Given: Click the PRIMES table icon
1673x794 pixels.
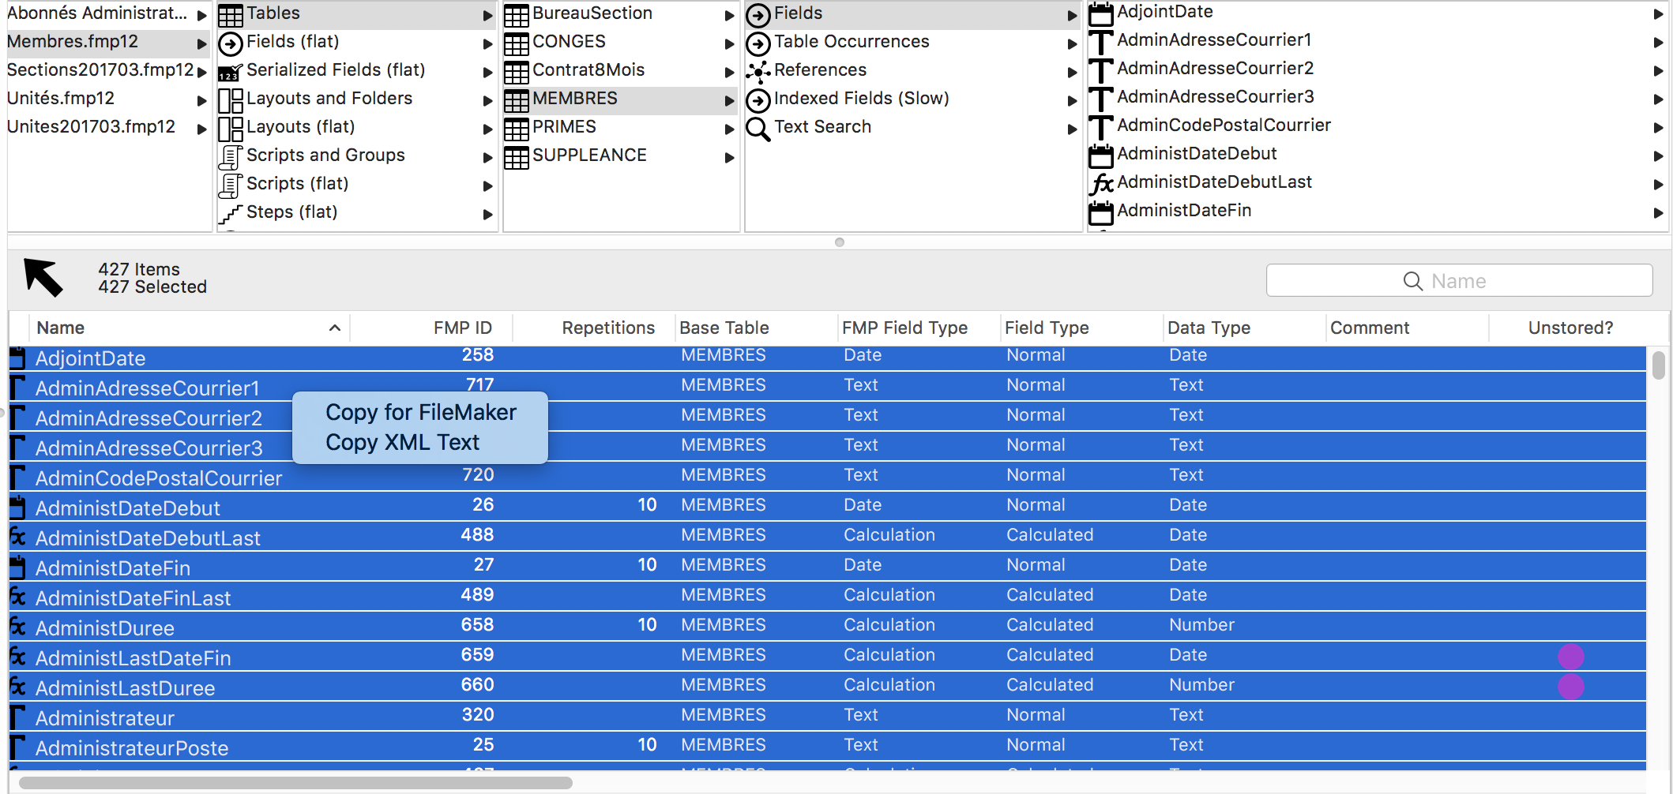Looking at the screenshot, I should (x=516, y=129).
